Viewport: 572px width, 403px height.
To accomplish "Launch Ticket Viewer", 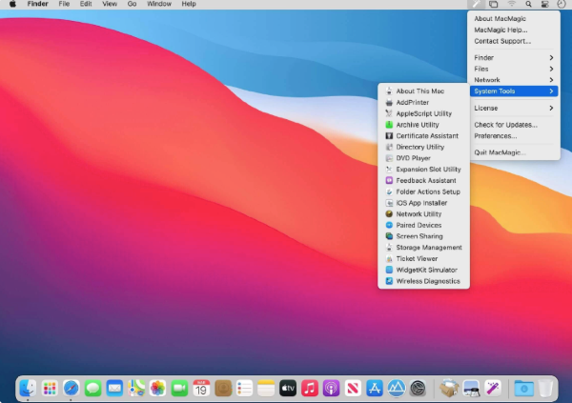I will 423,258.
